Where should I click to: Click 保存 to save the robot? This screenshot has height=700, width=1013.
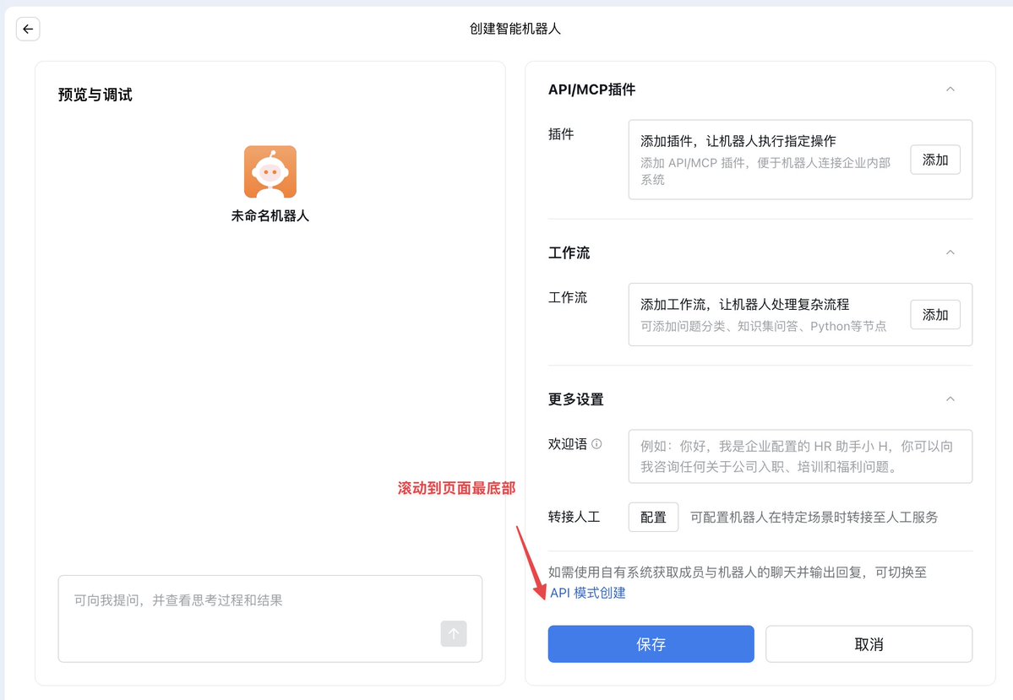click(x=651, y=643)
